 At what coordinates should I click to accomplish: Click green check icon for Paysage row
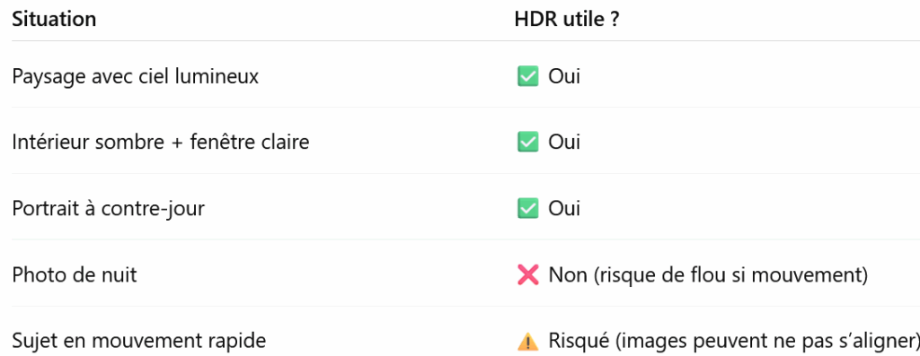click(x=528, y=76)
